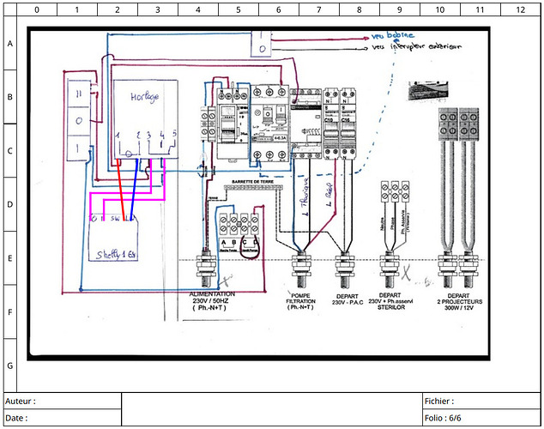Click the Pompe Filtration label

tap(300, 301)
